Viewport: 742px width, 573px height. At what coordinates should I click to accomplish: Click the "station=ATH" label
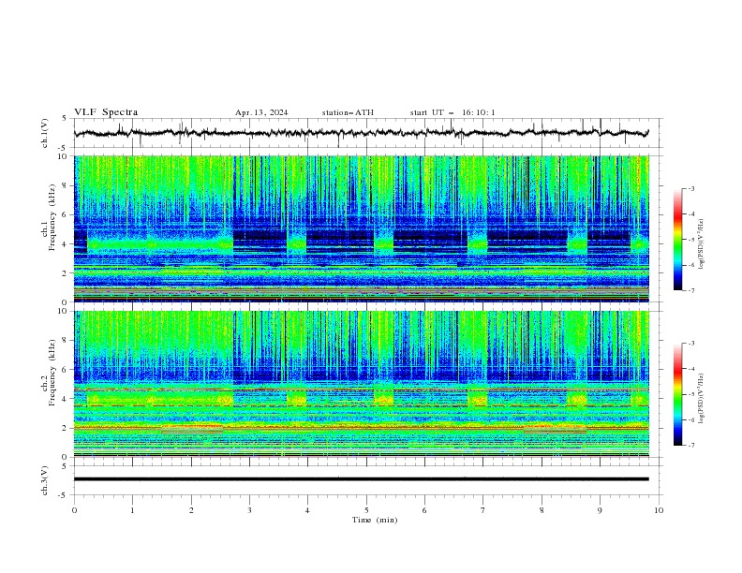pyautogui.click(x=348, y=112)
